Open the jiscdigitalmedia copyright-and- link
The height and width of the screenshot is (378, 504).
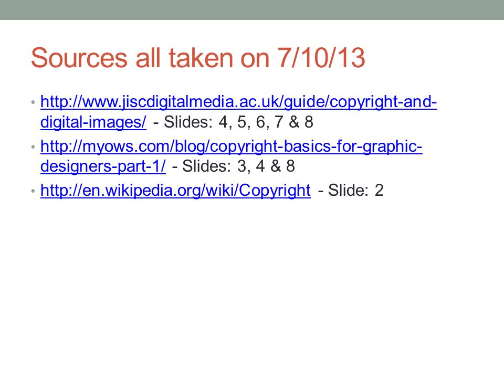pos(238,102)
